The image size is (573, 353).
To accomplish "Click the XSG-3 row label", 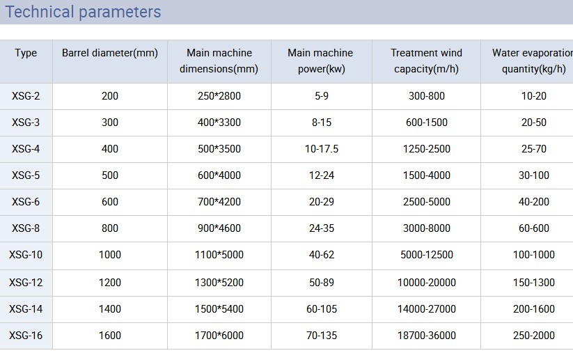I will point(26,123).
